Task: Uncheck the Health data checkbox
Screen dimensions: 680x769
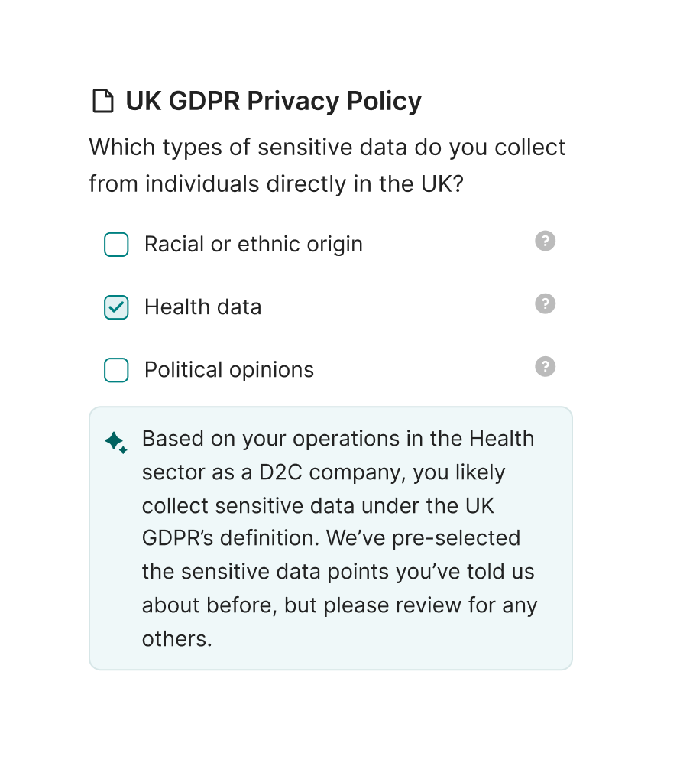Action: click(x=116, y=307)
